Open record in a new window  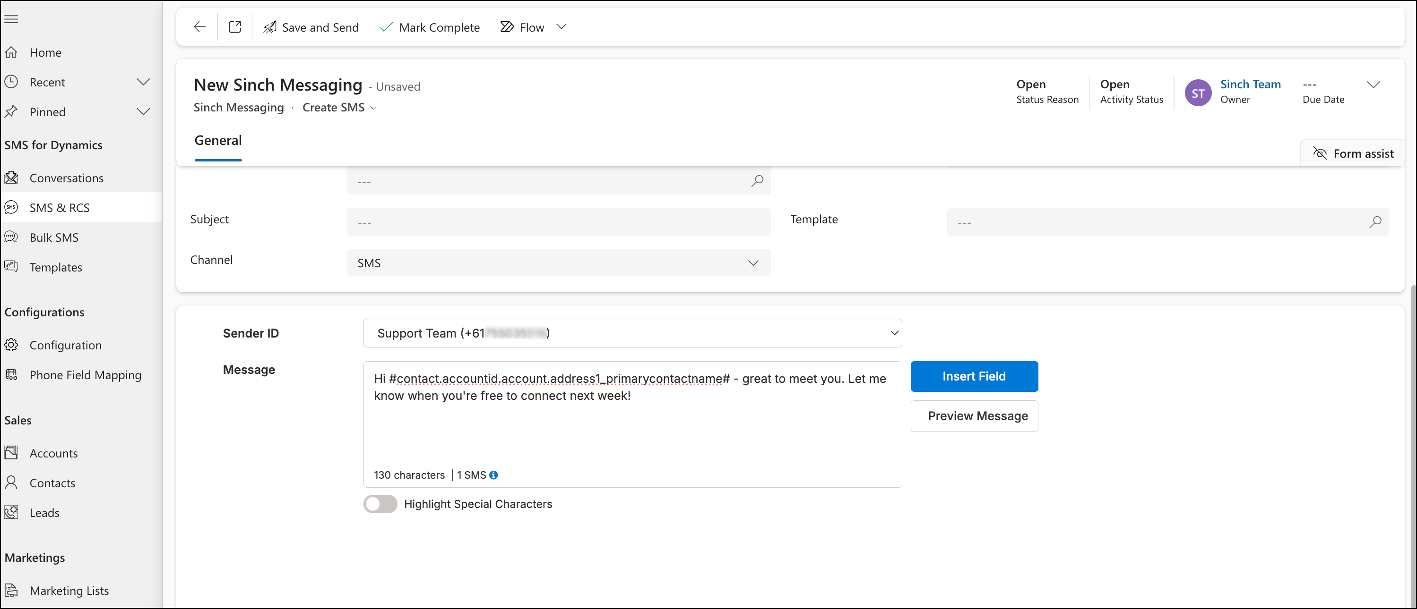pos(235,27)
